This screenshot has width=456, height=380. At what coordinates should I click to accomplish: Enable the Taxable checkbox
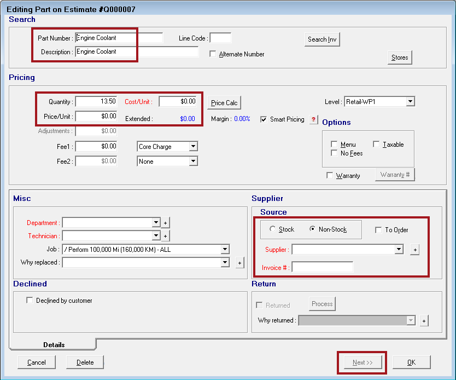tap(377, 144)
